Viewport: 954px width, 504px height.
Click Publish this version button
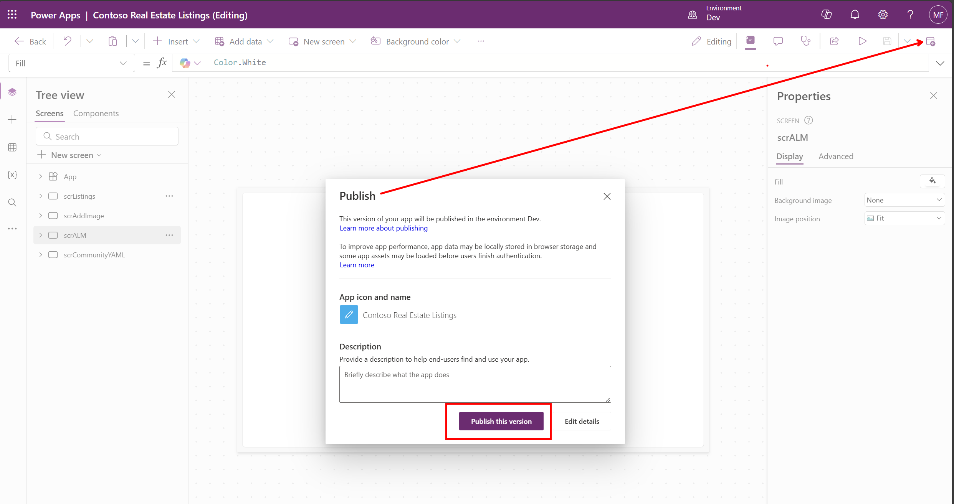coord(501,421)
